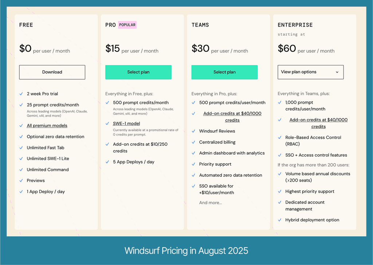
Task: Click the checkmark next to 'Role-Based Access Control (RBAC)'
Action: pos(279,137)
